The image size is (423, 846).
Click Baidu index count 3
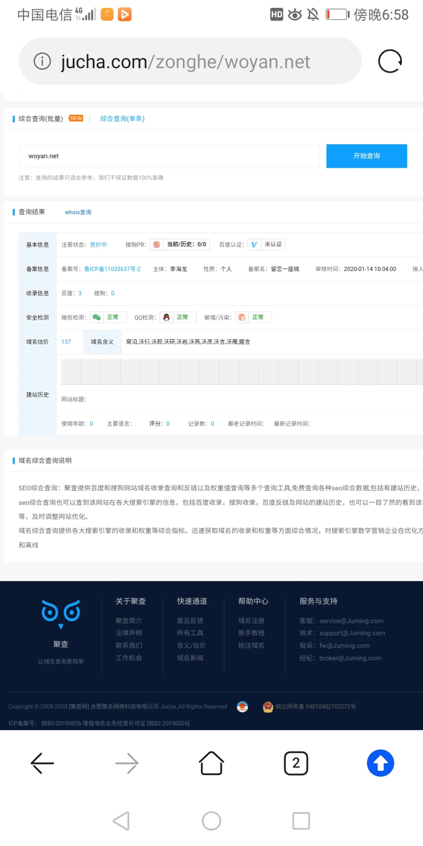point(80,293)
